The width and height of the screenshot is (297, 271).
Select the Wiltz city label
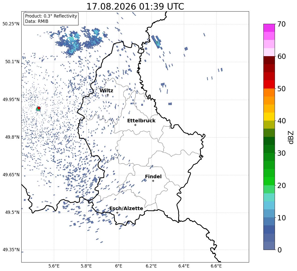(106, 91)
